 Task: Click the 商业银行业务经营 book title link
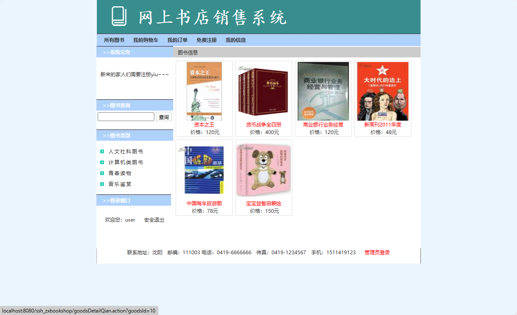click(x=323, y=124)
